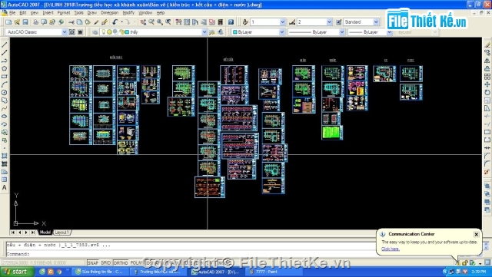Open the Help question-mark icon
Viewport: 492px width, 277px height.
pos(231,22)
